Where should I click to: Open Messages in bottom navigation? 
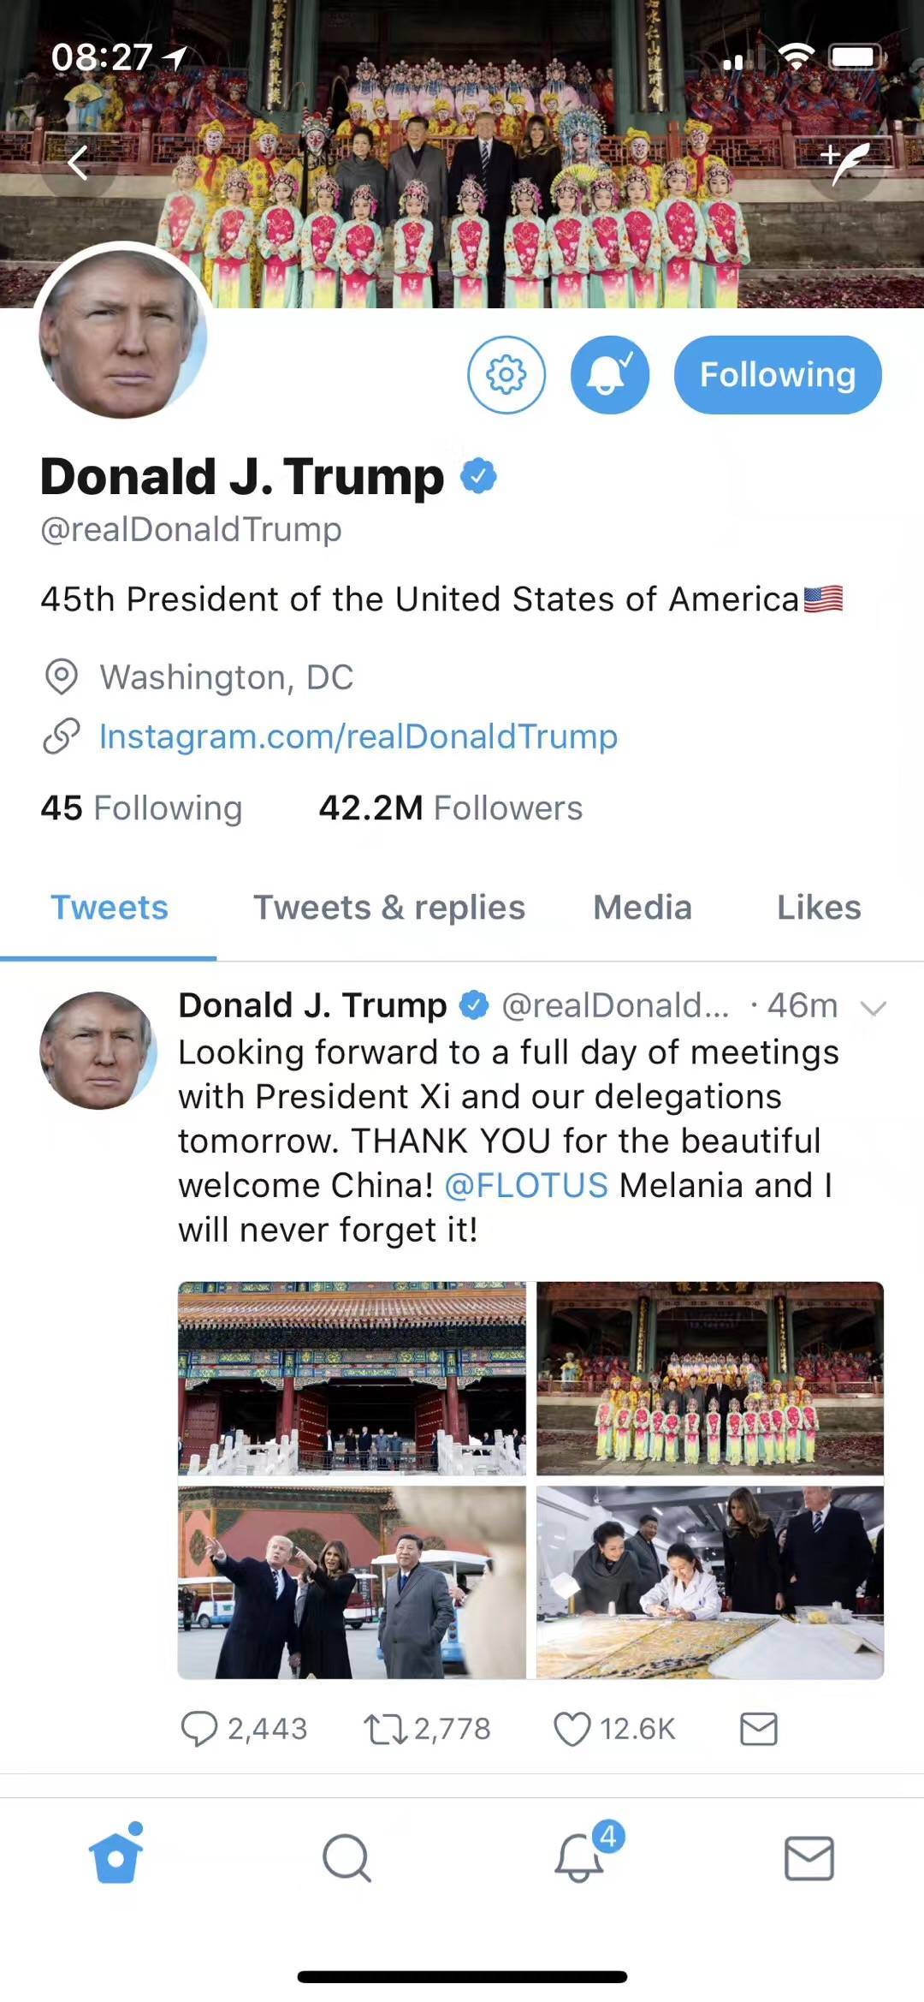[809, 1857]
